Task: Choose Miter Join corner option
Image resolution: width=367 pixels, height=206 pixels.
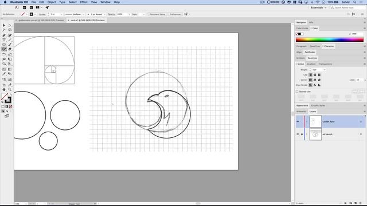Action: pyautogui.click(x=310, y=80)
